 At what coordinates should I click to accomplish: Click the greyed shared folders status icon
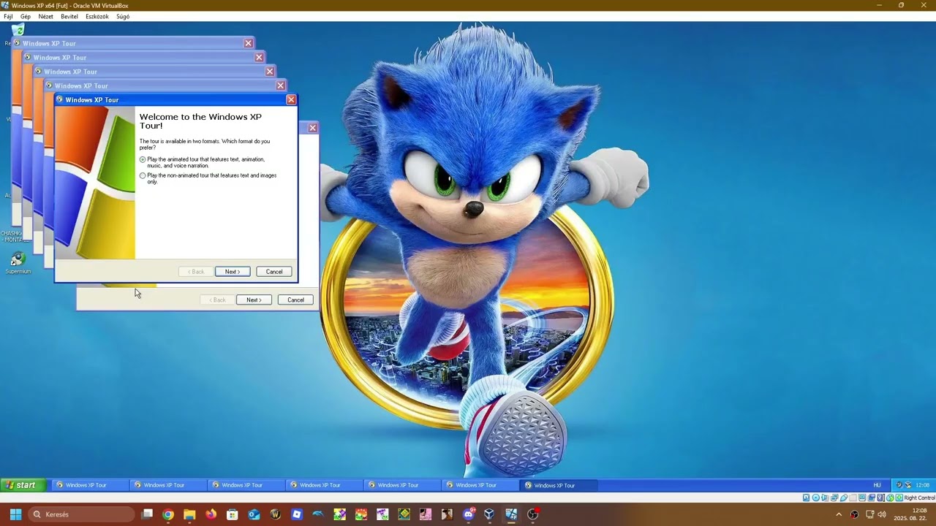[x=853, y=498]
